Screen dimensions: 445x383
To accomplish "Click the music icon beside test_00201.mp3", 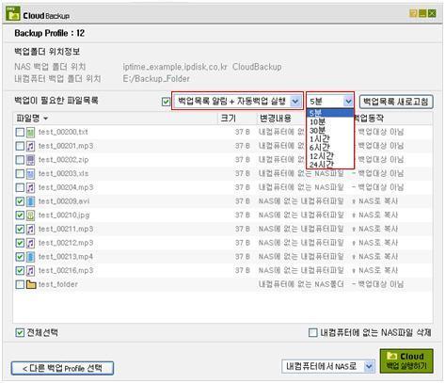I will point(30,146).
